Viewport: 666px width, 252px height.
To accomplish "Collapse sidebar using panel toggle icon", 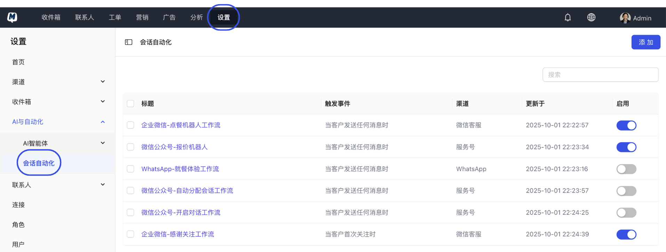I will [x=128, y=42].
